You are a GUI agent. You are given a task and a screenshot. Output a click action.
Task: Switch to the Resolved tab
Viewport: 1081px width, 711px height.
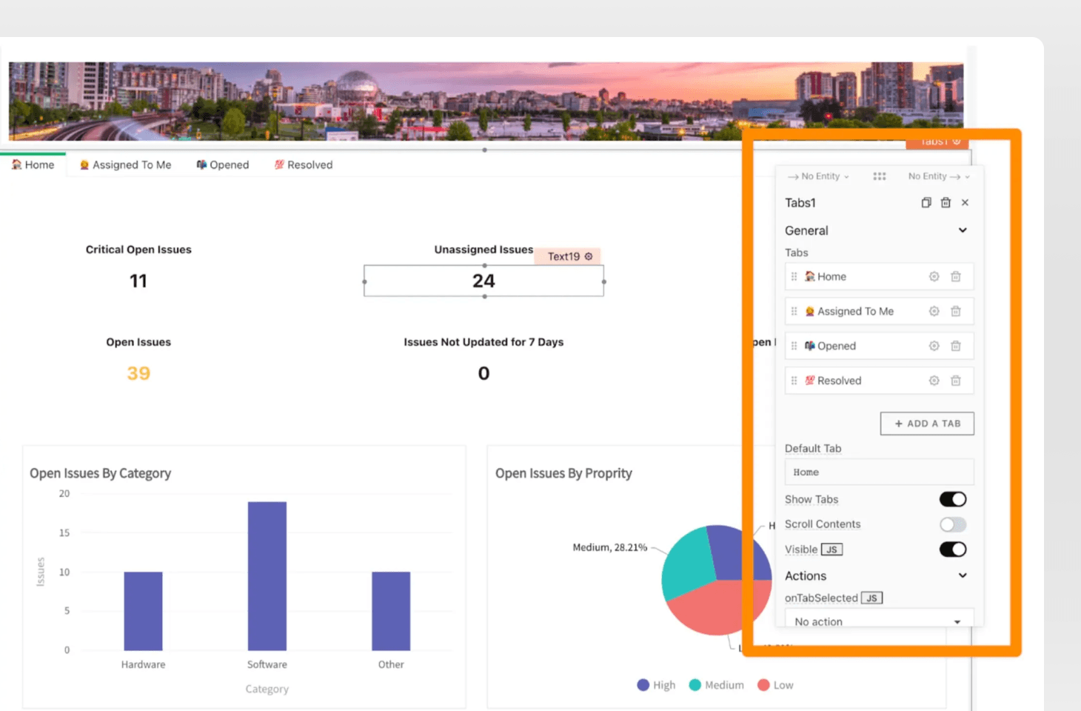[304, 165]
